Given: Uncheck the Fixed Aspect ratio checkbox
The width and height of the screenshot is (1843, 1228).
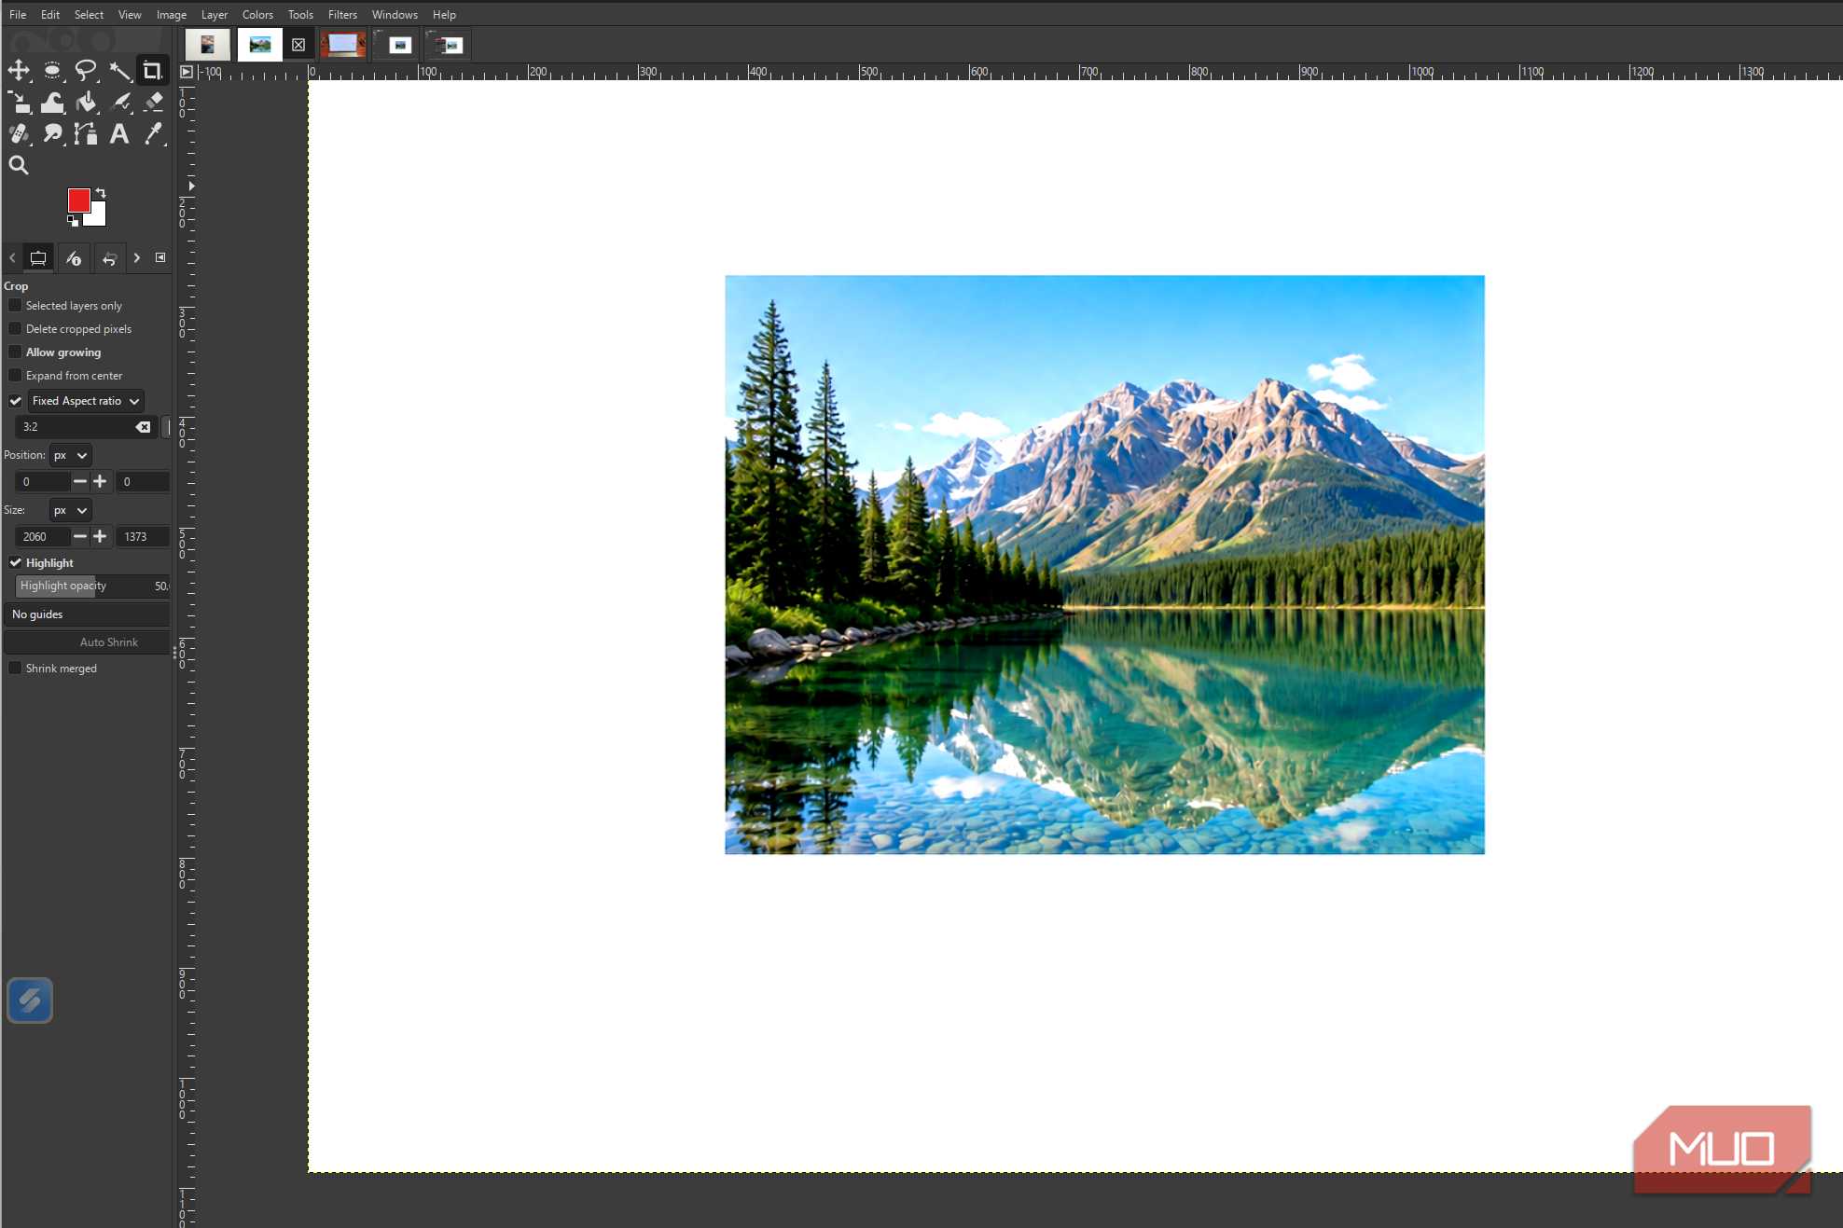Looking at the screenshot, I should [x=15, y=401].
